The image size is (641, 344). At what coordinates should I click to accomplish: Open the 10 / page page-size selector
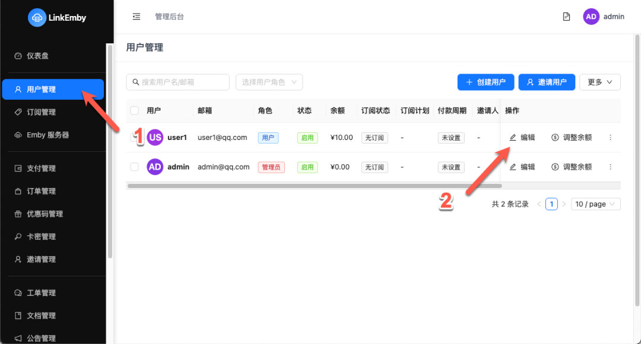click(595, 203)
